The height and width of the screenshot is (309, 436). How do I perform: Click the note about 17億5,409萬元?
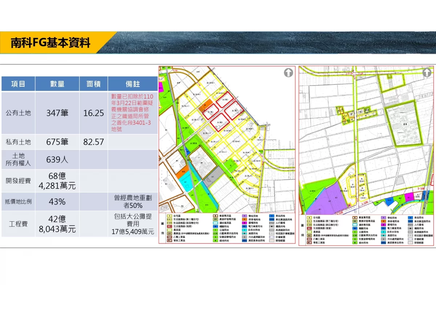pos(133,224)
